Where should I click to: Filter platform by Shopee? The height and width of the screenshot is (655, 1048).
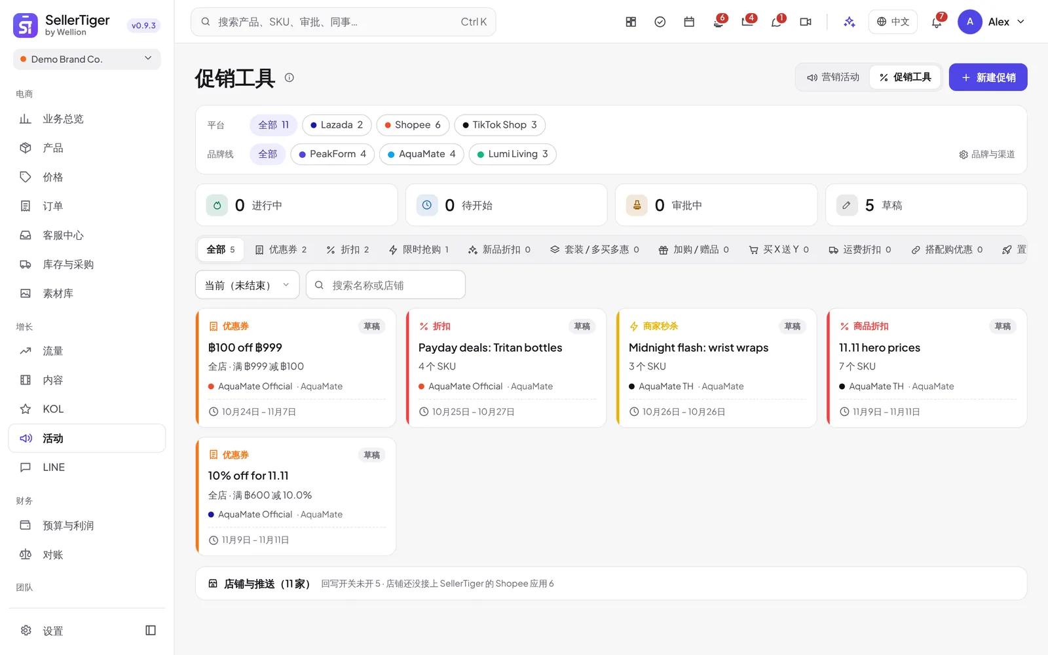tap(413, 124)
